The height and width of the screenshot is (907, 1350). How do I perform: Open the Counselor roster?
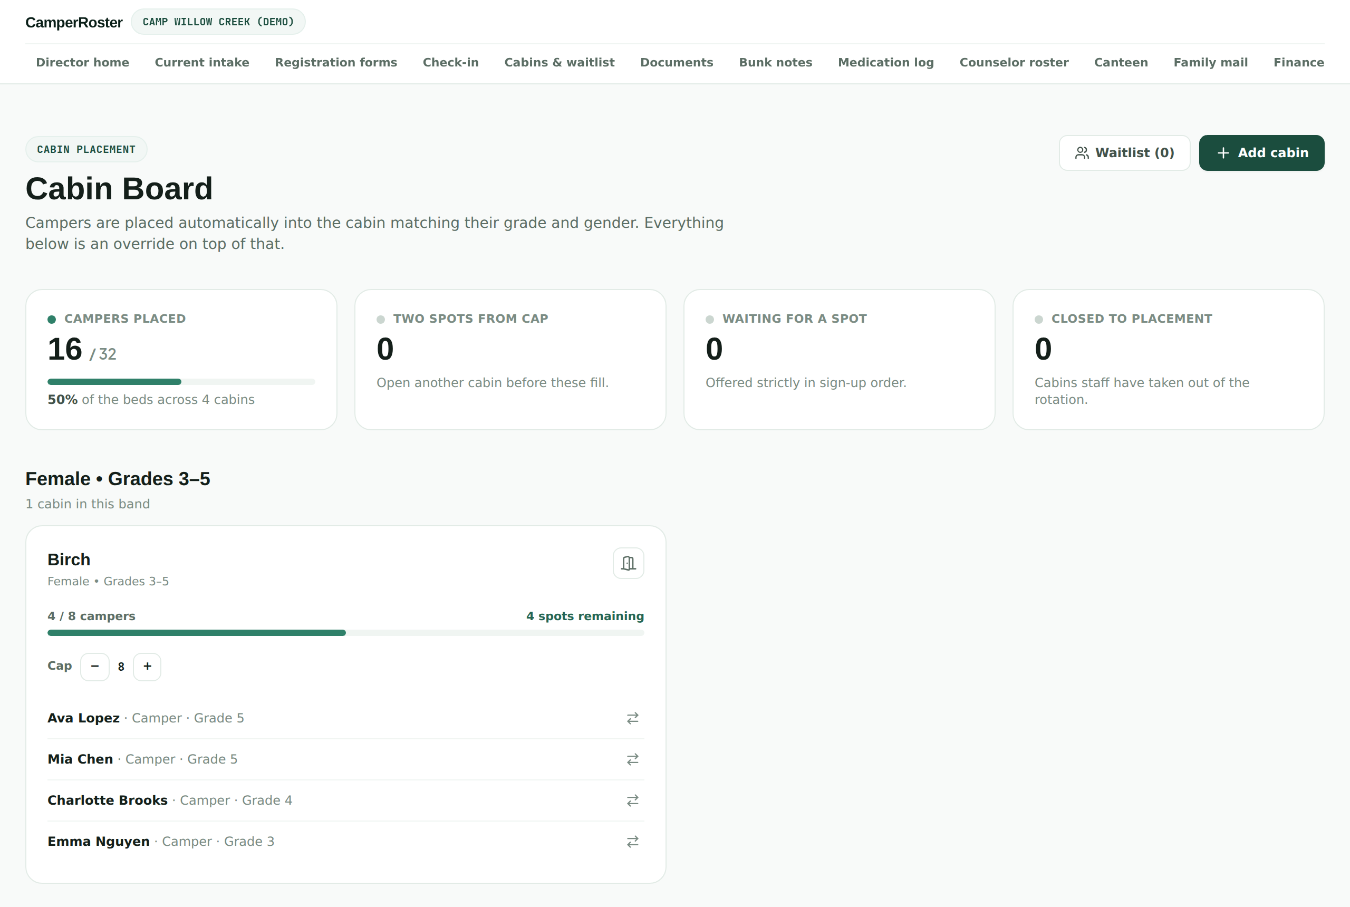click(1014, 62)
